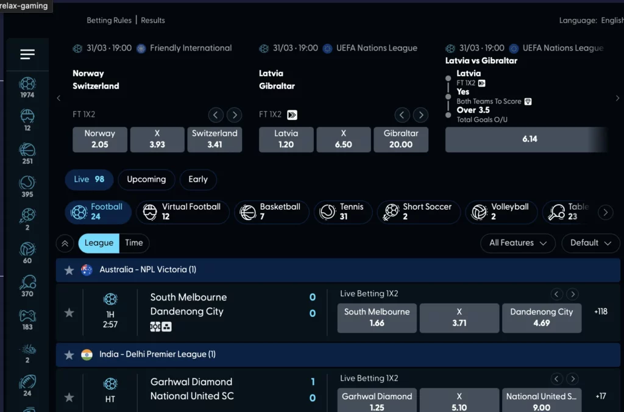Image resolution: width=624 pixels, height=412 pixels.
Task: Bet on Norway at 2.05
Action: point(100,140)
